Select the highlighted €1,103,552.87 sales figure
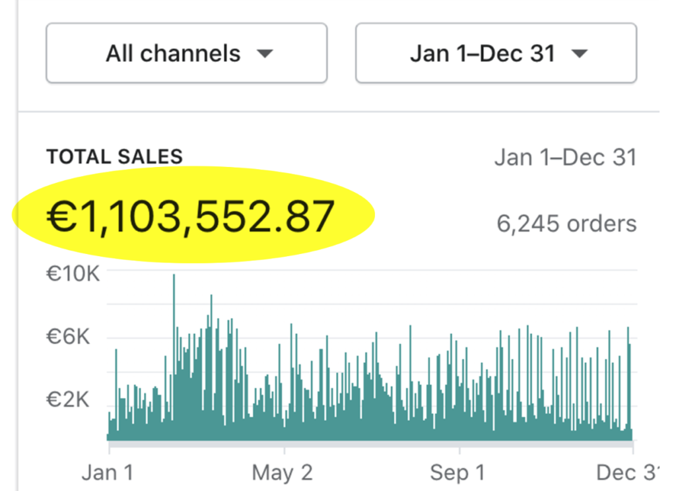 pyautogui.click(x=190, y=217)
